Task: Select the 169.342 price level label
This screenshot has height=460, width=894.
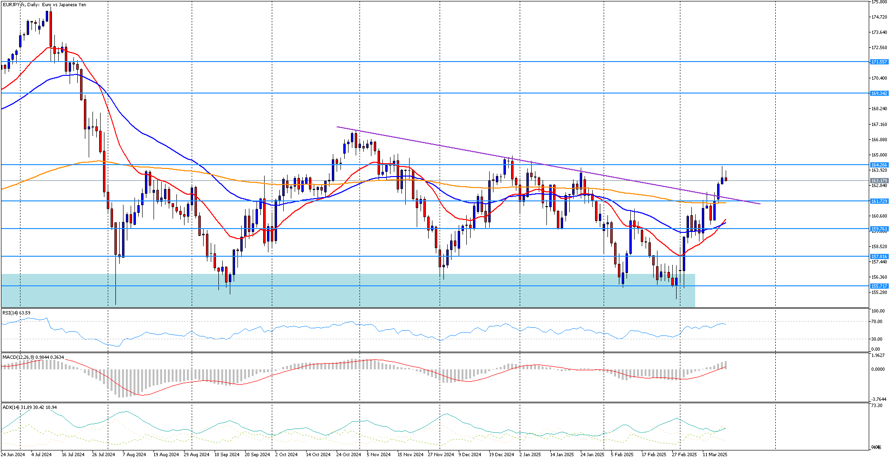Action: pos(879,94)
